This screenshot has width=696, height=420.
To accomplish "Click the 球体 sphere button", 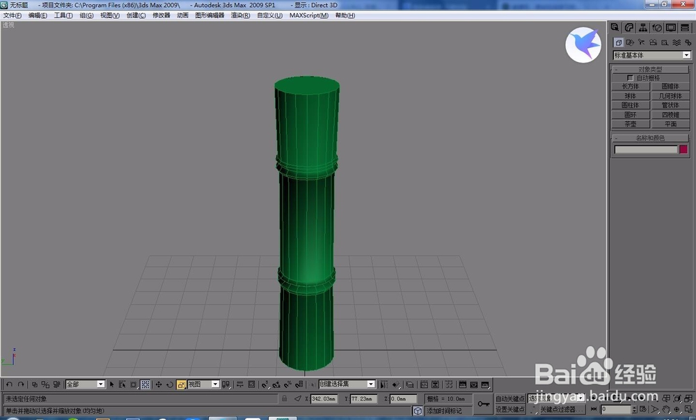I will tap(631, 96).
